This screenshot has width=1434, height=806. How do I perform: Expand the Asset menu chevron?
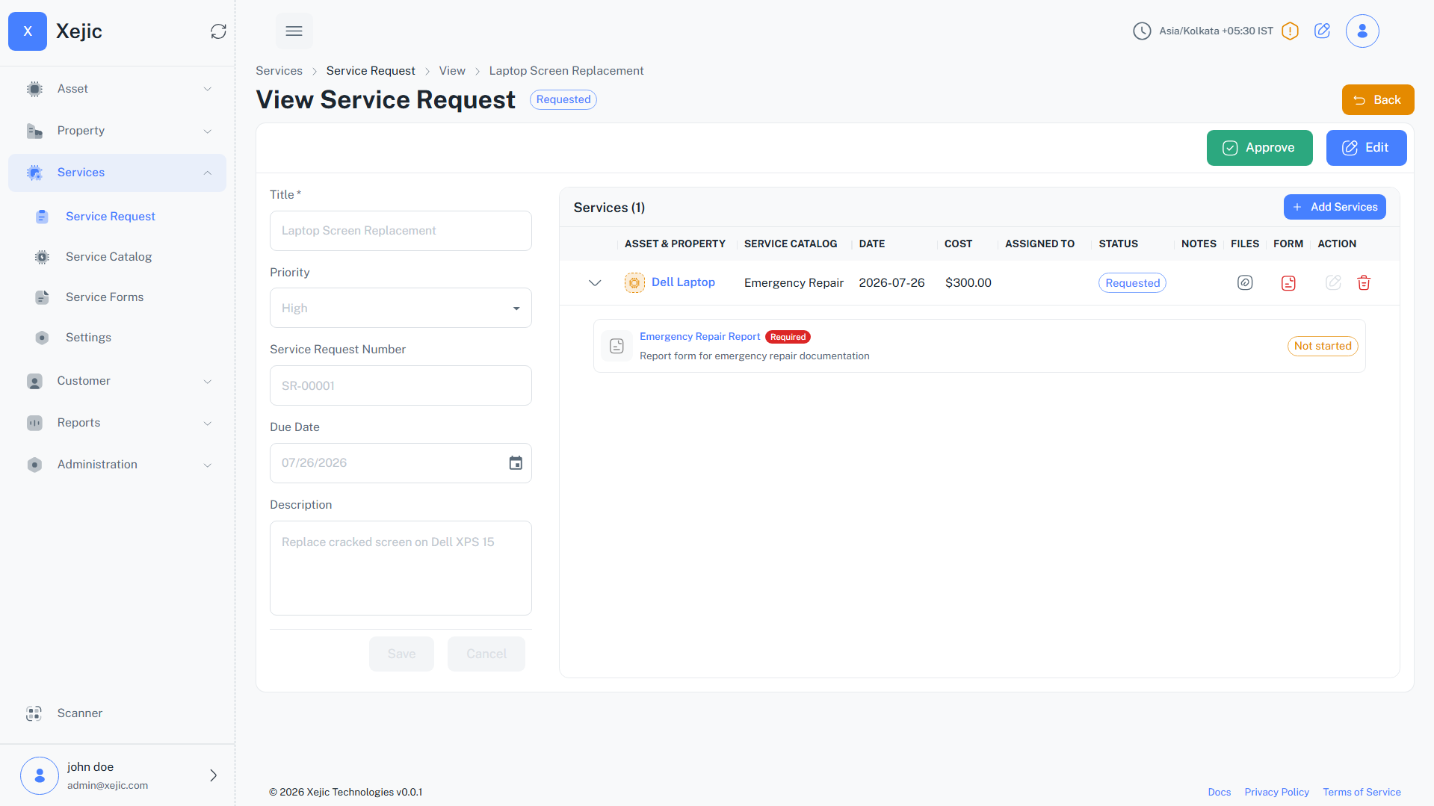click(208, 89)
